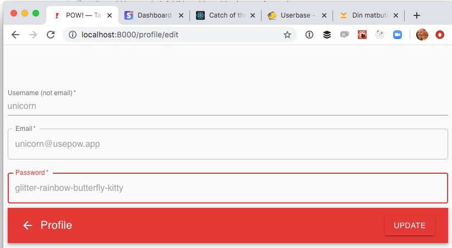The width and height of the screenshot is (452, 248).
Task: Close the Din matbutik tab
Action: (396, 15)
